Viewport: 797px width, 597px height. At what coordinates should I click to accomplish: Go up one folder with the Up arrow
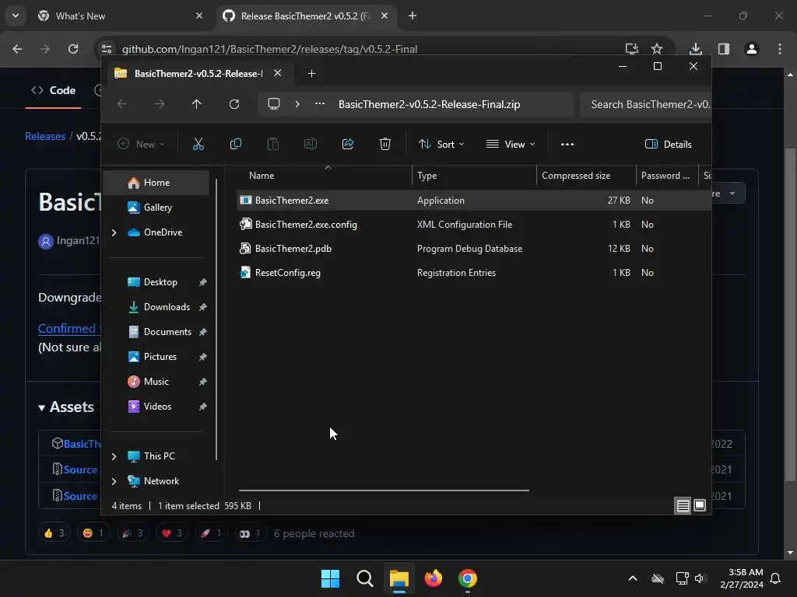click(197, 104)
